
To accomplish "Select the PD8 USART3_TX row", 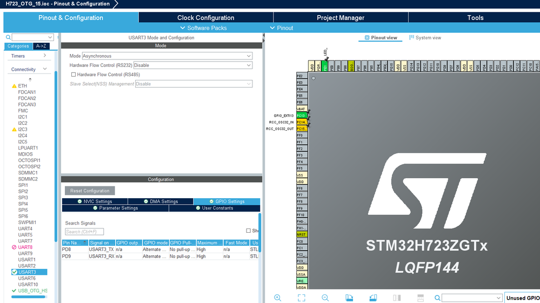I will point(160,250).
